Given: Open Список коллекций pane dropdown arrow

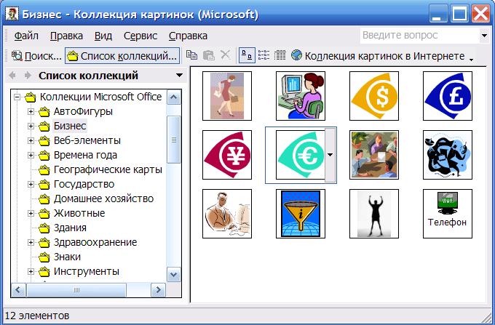Looking at the screenshot, I should tap(179, 76).
